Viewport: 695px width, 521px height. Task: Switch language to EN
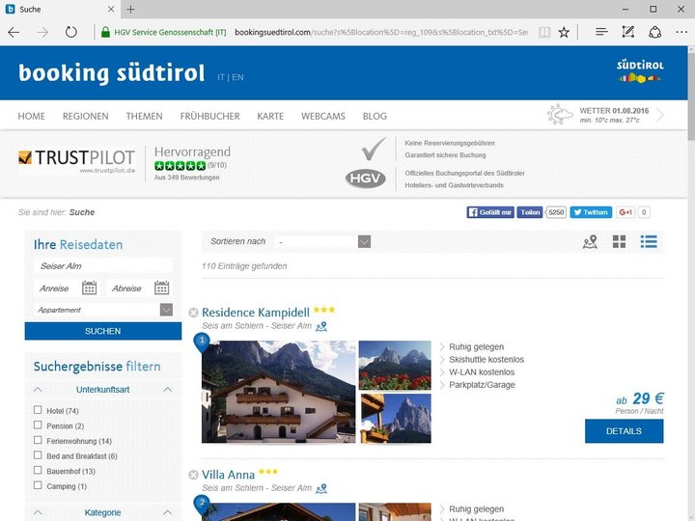coord(237,77)
